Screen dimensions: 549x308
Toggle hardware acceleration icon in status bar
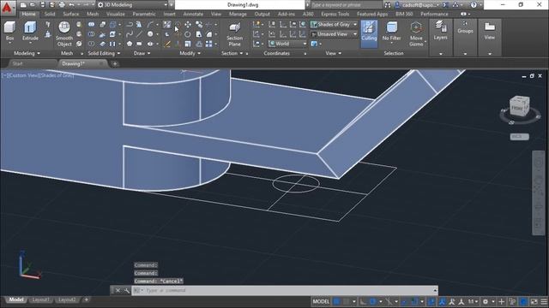click(523, 301)
